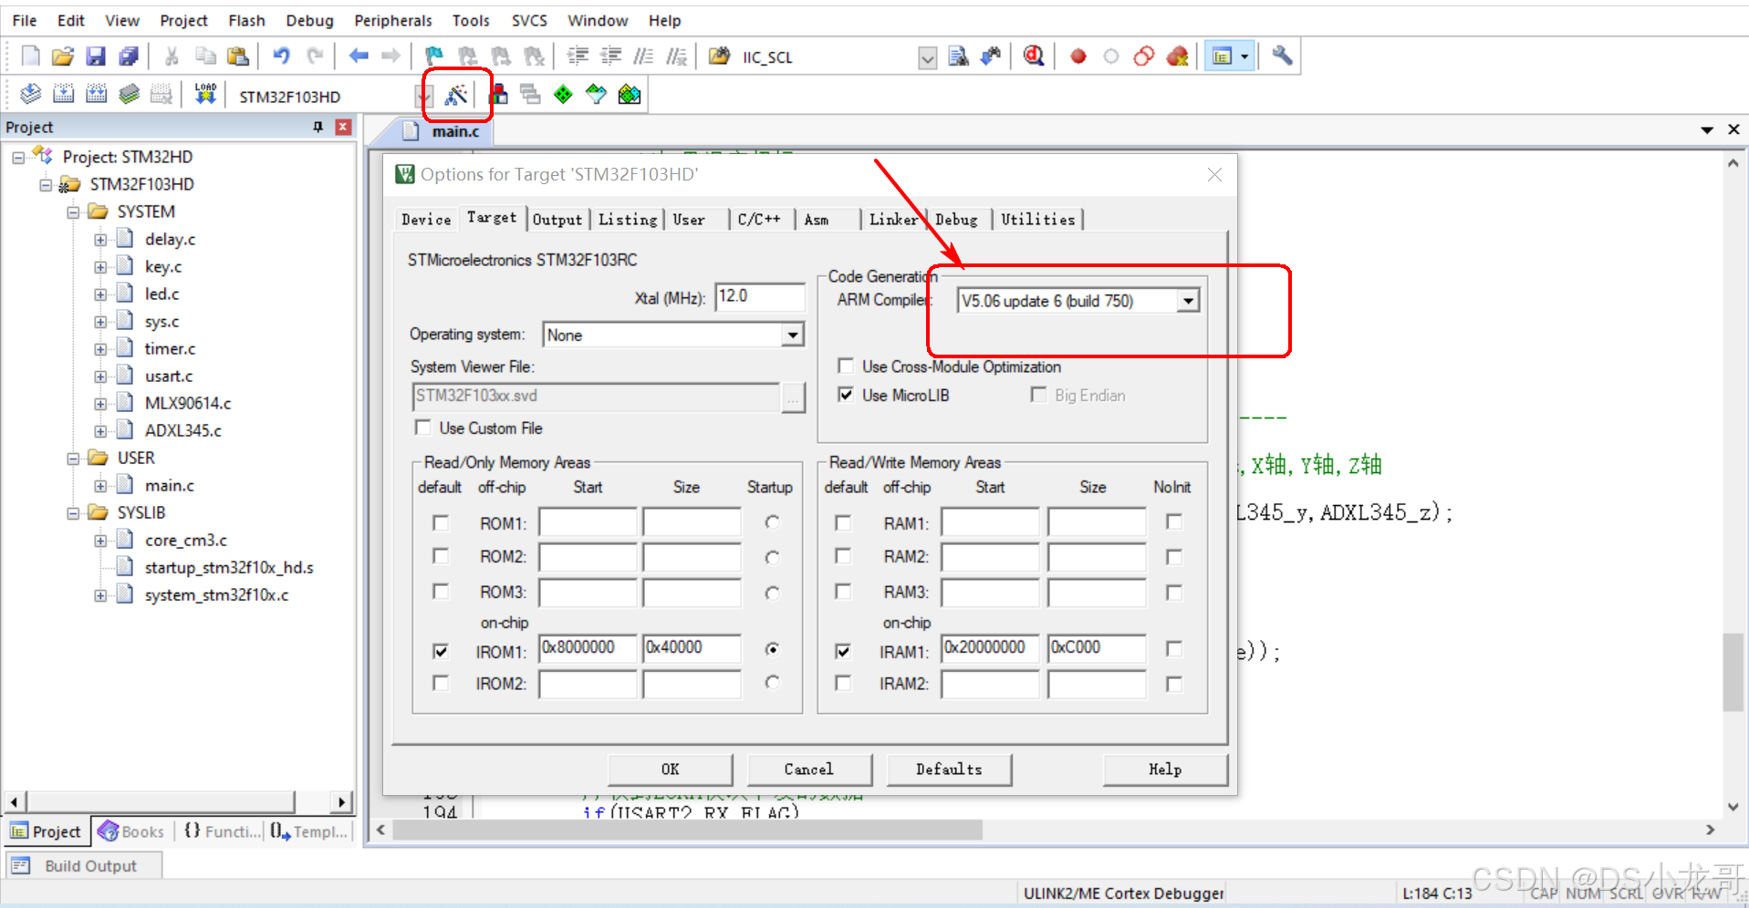Click the New file icon
Viewport: 1749px width, 908px height.
30,57
